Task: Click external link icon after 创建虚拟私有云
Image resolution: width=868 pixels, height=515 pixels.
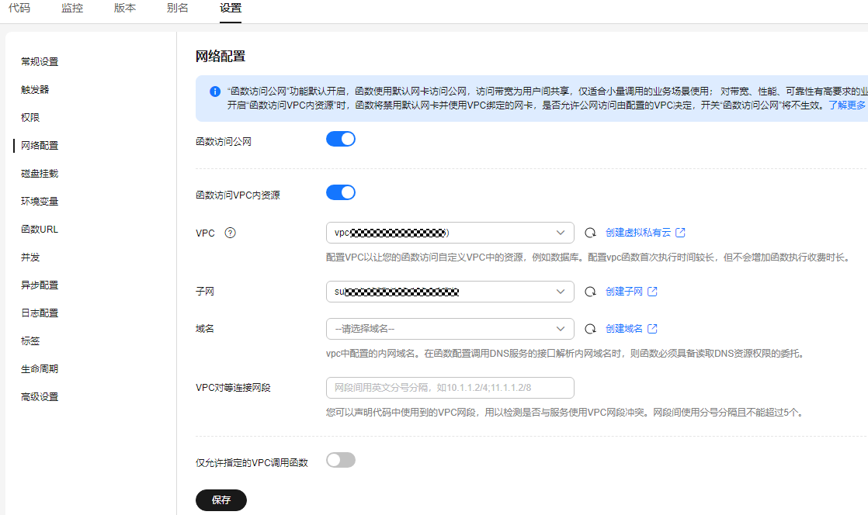Action: [681, 233]
